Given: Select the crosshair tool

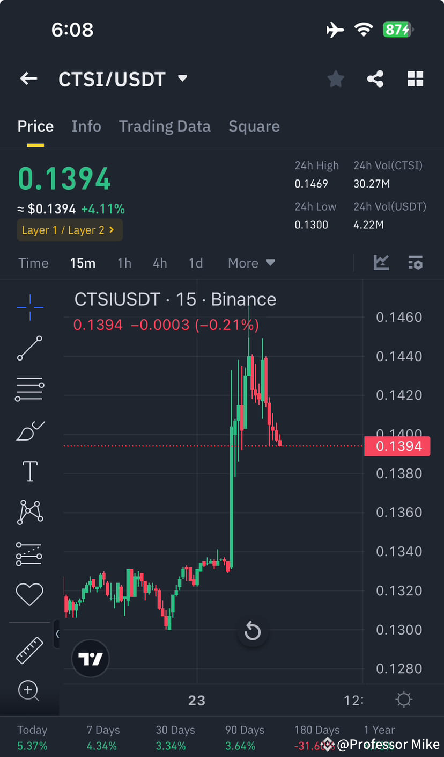Looking at the screenshot, I should coord(29,307).
